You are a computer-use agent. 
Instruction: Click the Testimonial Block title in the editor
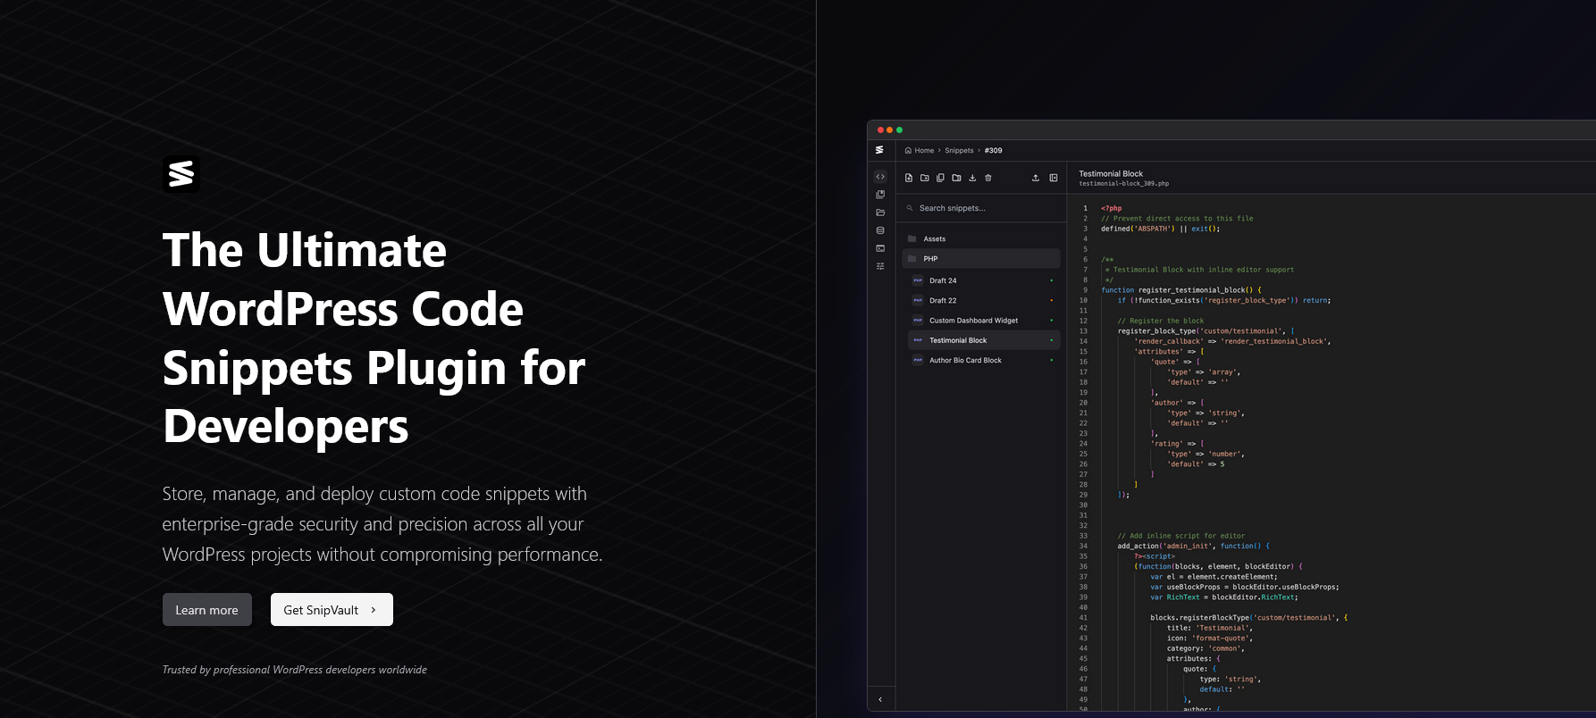(x=1111, y=173)
